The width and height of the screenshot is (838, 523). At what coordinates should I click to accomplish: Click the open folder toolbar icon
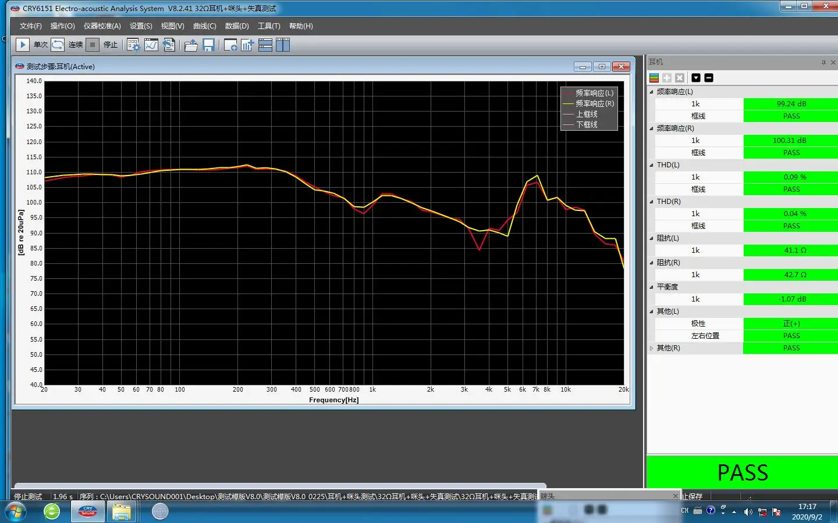pyautogui.click(x=191, y=45)
